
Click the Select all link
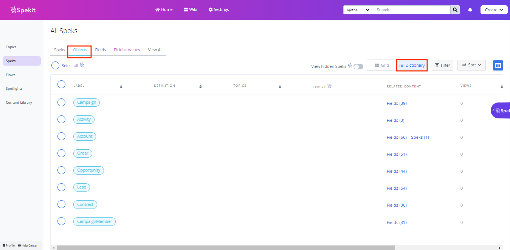tap(70, 66)
